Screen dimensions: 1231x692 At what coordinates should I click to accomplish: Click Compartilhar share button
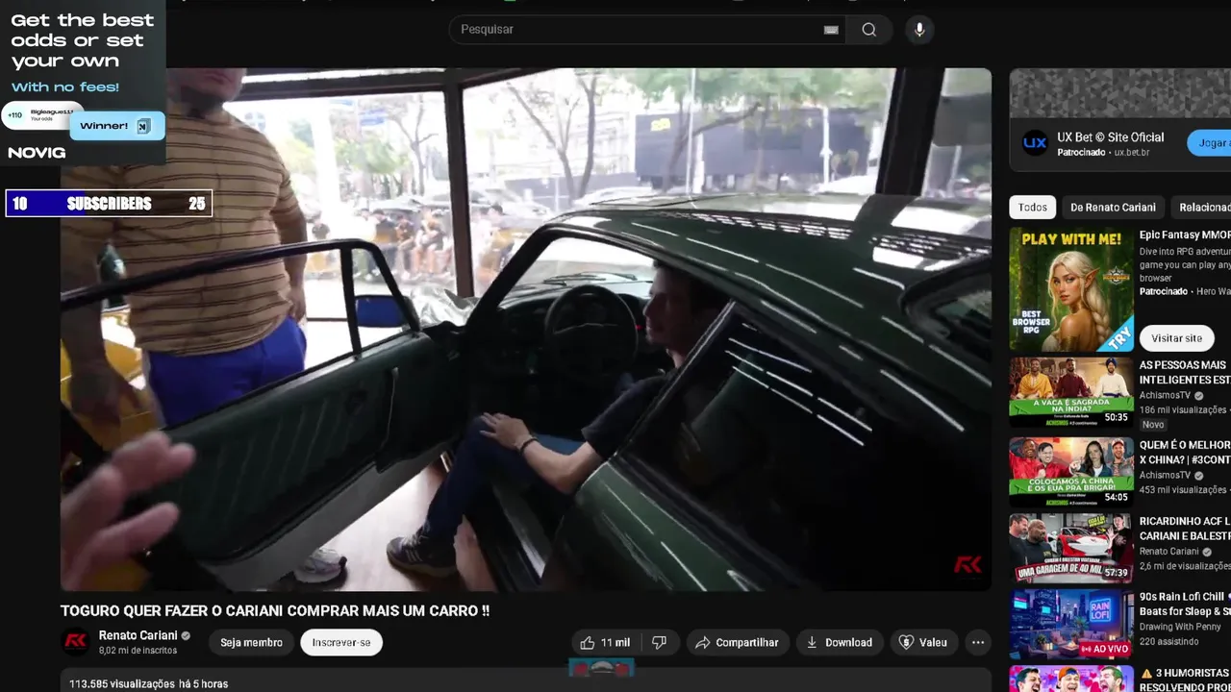pos(737,642)
